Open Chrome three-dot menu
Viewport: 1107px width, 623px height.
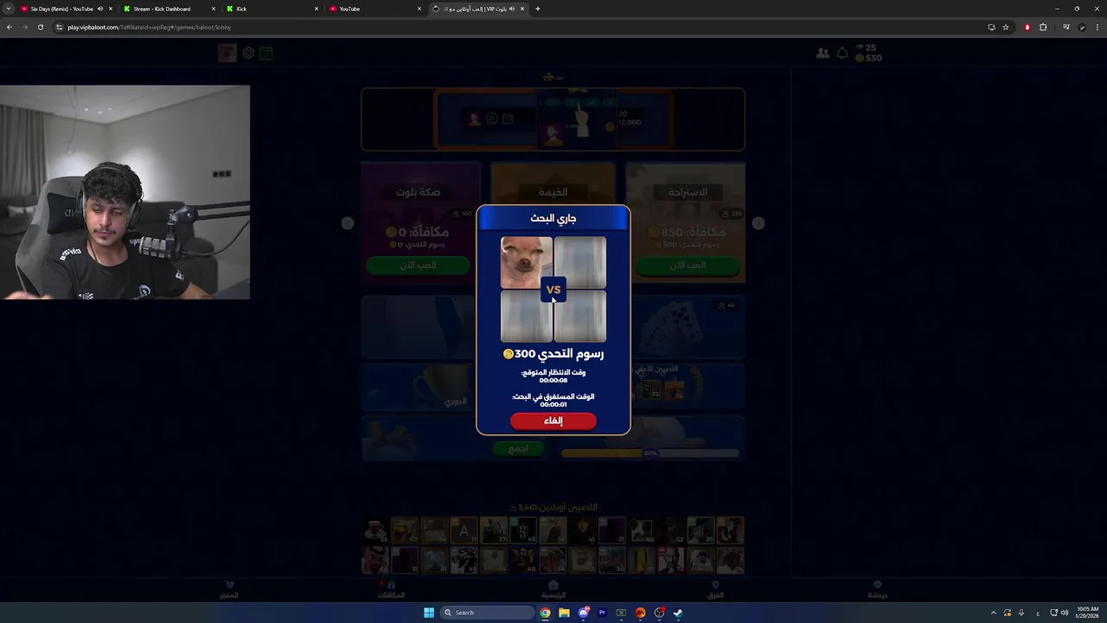click(x=1097, y=27)
